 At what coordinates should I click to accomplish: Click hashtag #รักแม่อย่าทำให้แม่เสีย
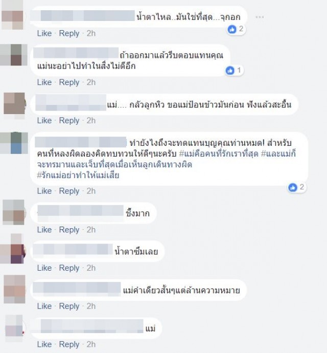point(78,175)
